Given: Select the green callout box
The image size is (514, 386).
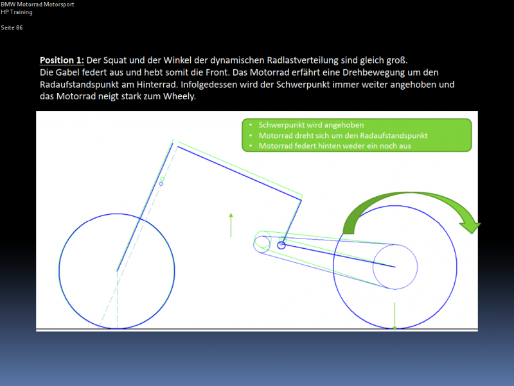Looking at the screenshot, I should tap(357, 135).
